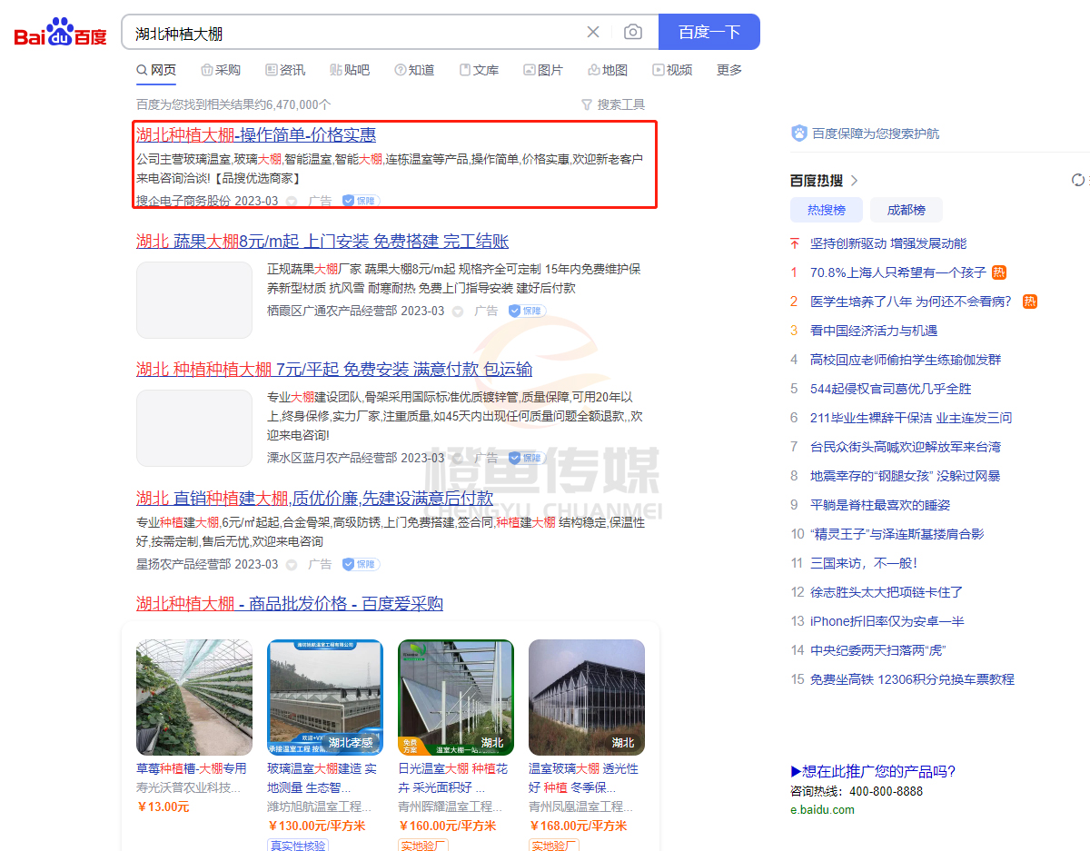Image resolution: width=1090 pixels, height=851 pixels.
Task: Click the V icon beside 星扬农产品经营部 2023-03
Action: 292,564
